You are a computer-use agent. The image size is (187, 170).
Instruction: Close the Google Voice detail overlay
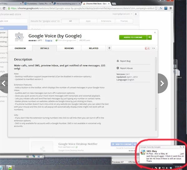(x=155, y=32)
